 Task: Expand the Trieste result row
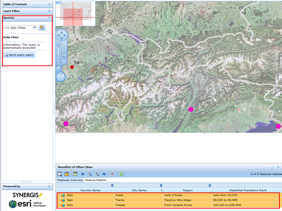pos(58,205)
